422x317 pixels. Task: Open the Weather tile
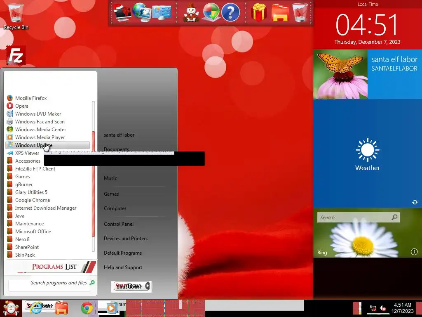pyautogui.click(x=367, y=154)
